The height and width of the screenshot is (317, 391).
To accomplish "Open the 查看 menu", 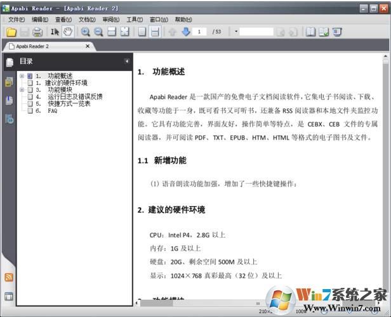I will 63,20.
